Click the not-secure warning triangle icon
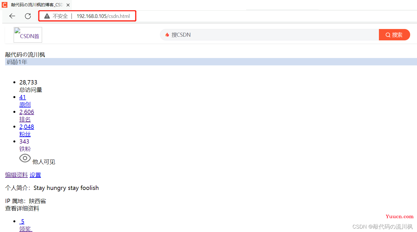 47,16
